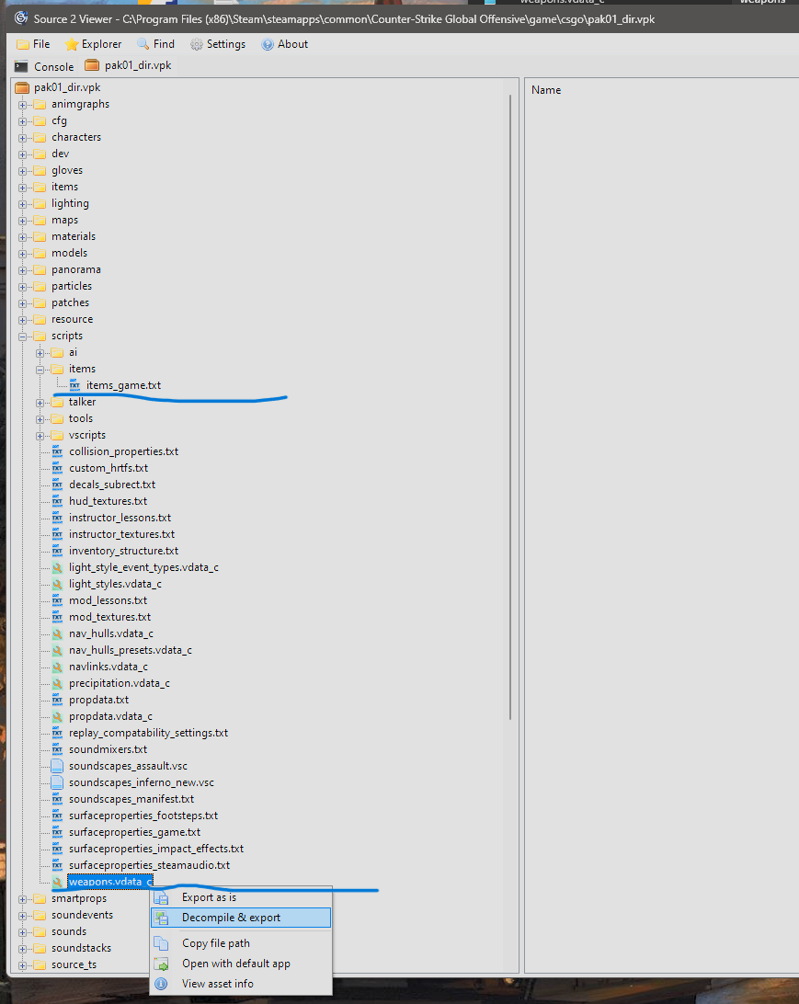This screenshot has height=1004, width=799.
Task: Open About from the menu bar
Action: (285, 44)
